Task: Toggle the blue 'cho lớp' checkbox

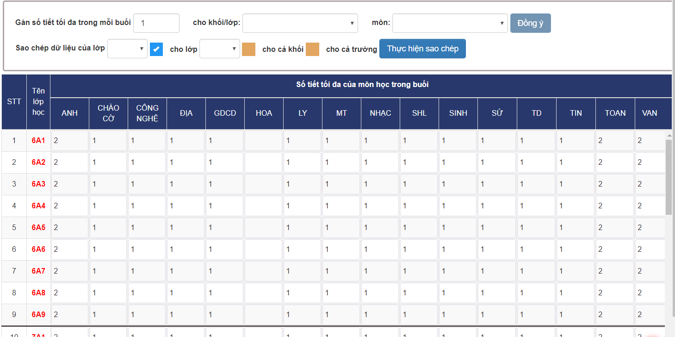Action: 156,49
